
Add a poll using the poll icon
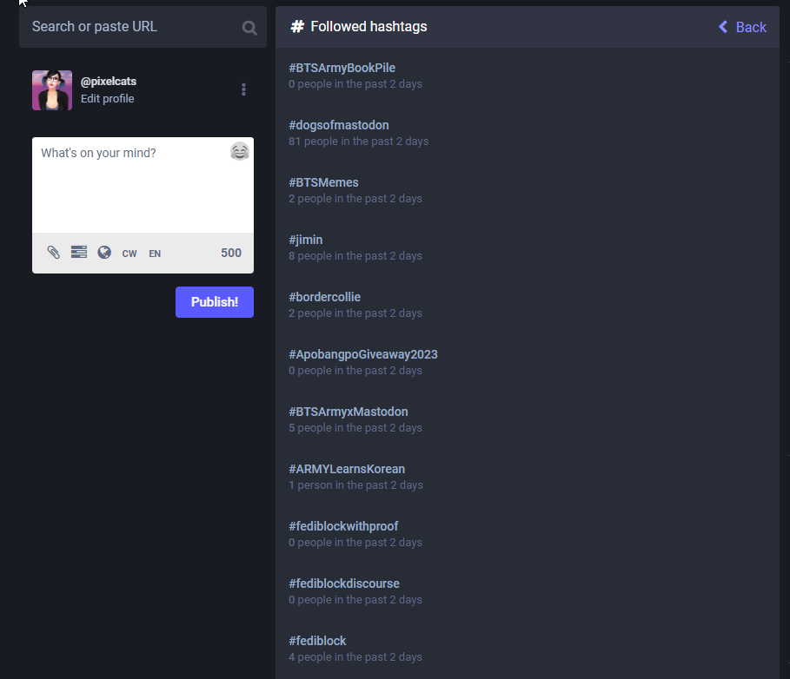(79, 253)
